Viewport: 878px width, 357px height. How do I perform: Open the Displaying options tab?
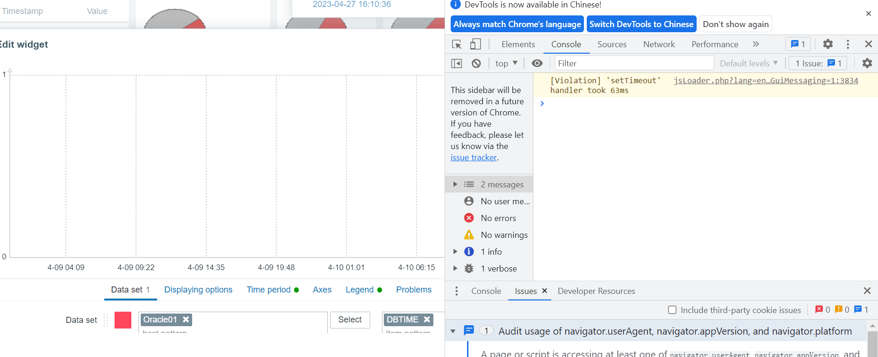(x=198, y=290)
